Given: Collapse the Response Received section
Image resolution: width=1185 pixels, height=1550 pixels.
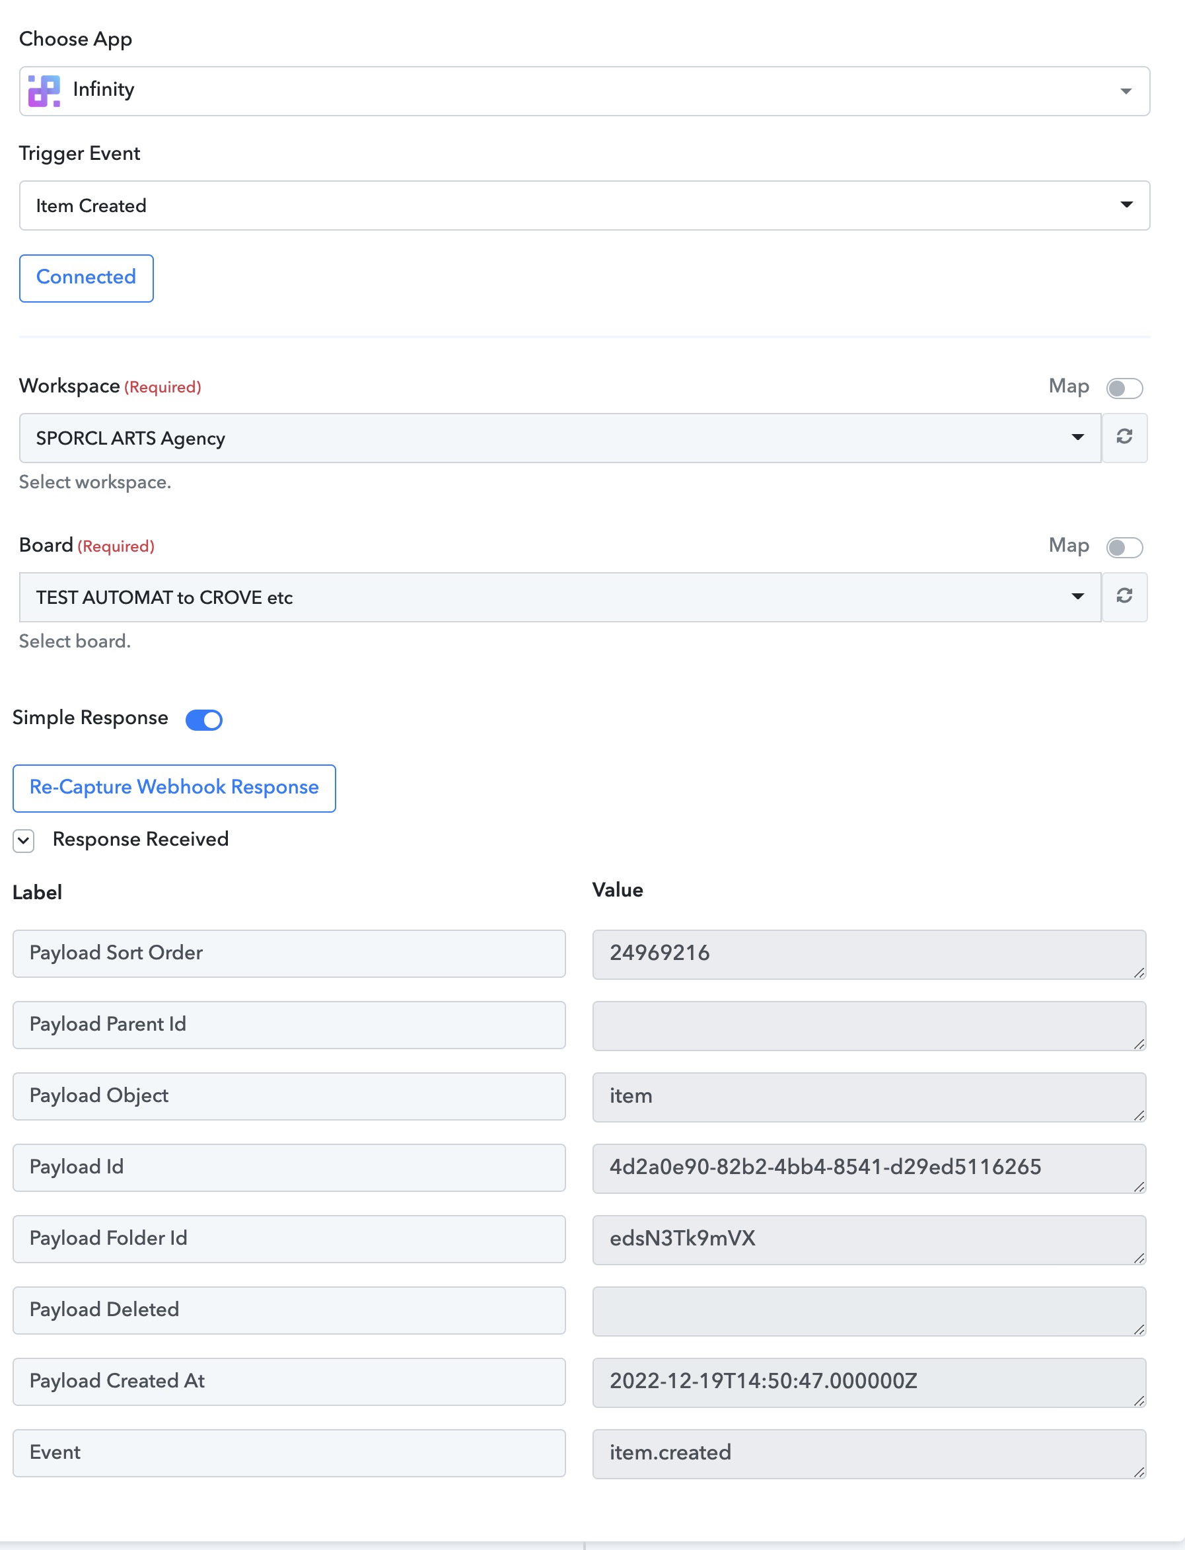Looking at the screenshot, I should 24,840.
